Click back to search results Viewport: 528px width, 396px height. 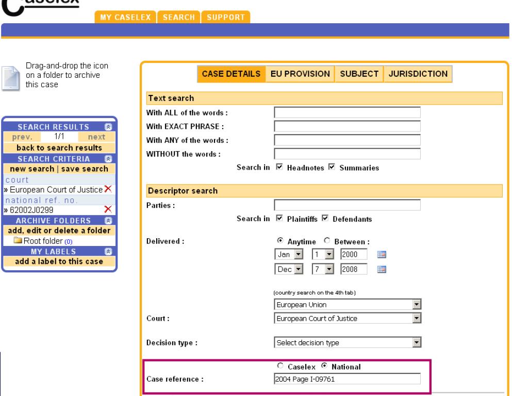(59, 148)
